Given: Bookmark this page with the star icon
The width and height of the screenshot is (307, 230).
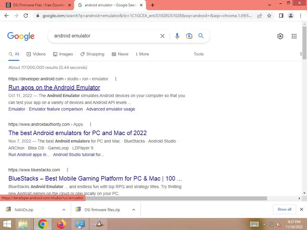Looking at the screenshot, I should (269, 16).
